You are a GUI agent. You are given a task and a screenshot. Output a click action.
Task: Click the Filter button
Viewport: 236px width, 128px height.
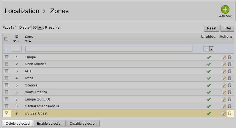tap(227, 28)
